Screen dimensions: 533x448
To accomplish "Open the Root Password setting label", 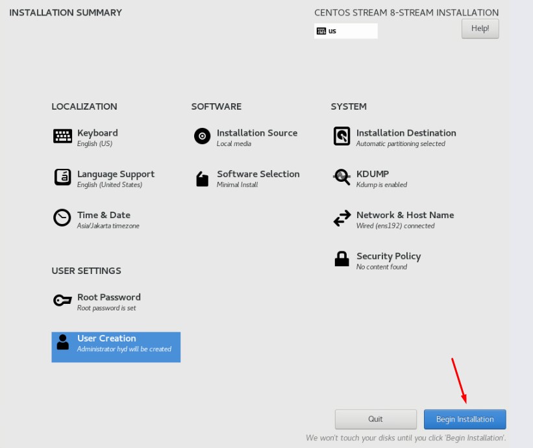I will click(108, 297).
